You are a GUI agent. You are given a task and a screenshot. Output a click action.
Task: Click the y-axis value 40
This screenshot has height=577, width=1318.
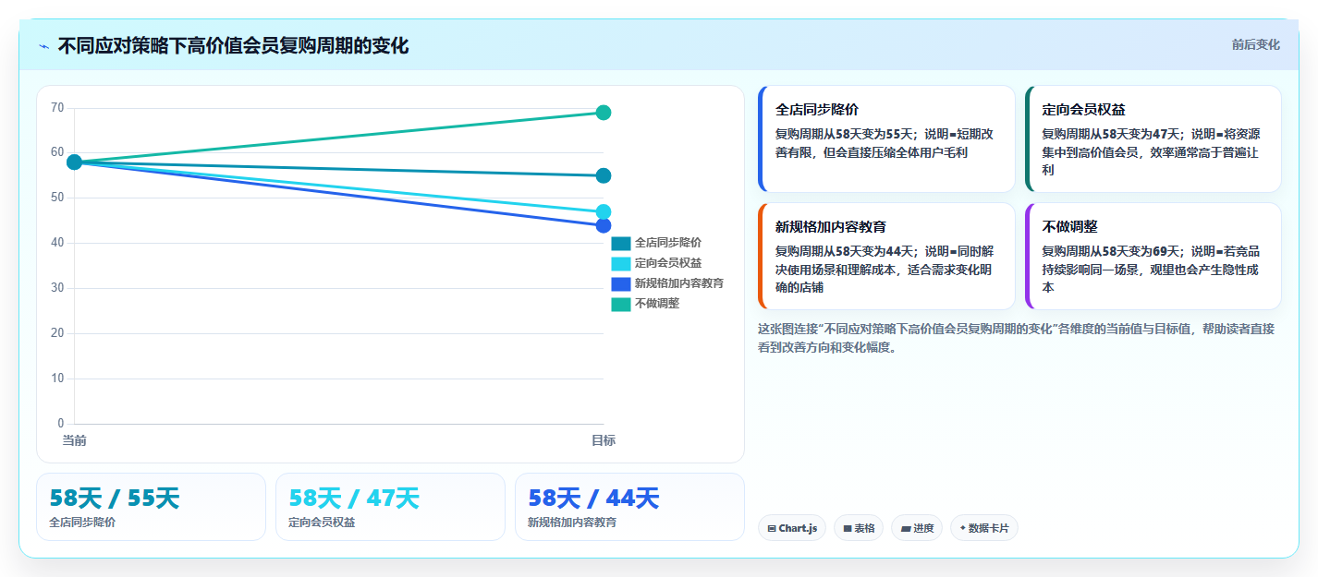(57, 243)
